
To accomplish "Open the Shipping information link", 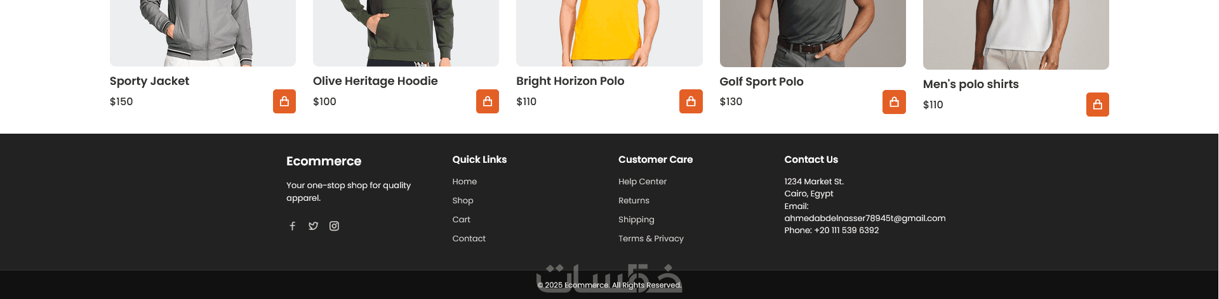I will pos(636,220).
